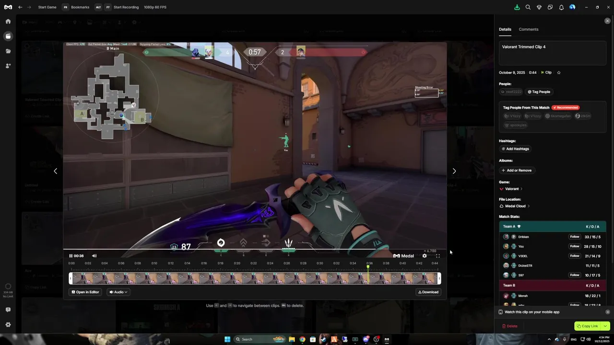Open File Explorer from the taskbar
Screen dimensions: 614x345
292,339
